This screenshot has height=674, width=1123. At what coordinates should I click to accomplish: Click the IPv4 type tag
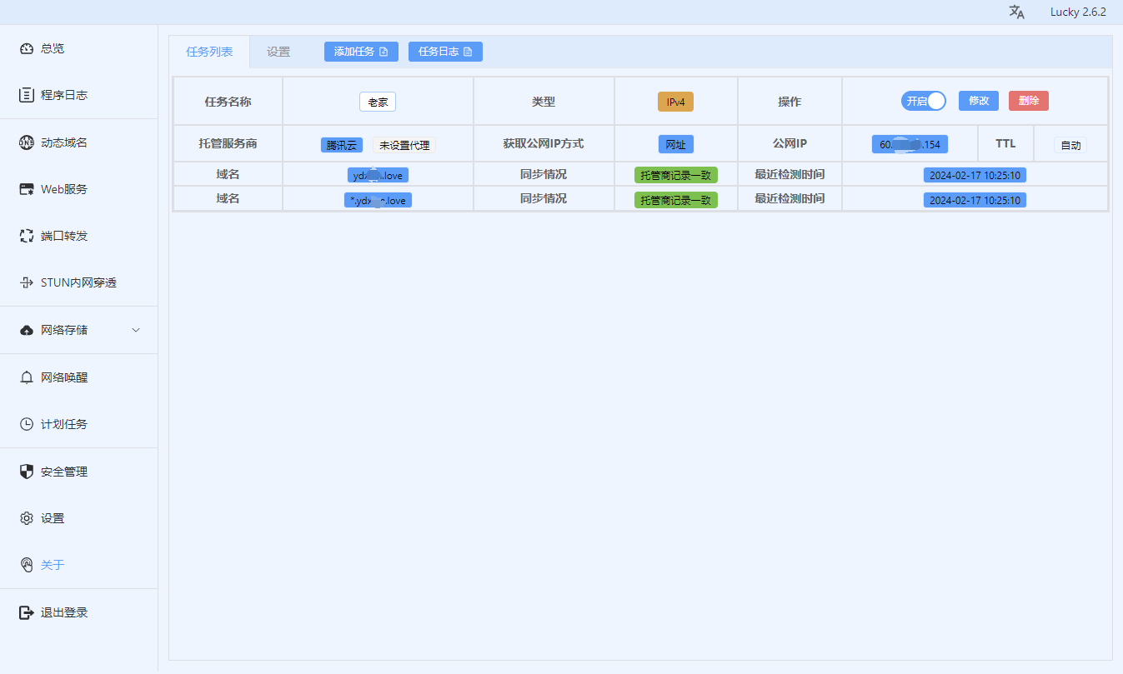tap(675, 102)
